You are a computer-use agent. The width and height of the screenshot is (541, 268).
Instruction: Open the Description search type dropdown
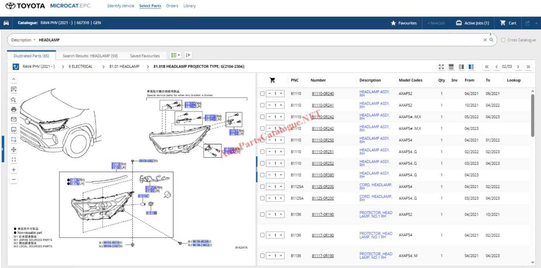[23, 40]
